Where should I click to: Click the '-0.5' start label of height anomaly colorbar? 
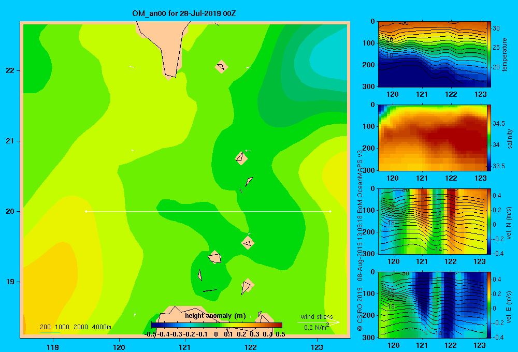click(150, 334)
